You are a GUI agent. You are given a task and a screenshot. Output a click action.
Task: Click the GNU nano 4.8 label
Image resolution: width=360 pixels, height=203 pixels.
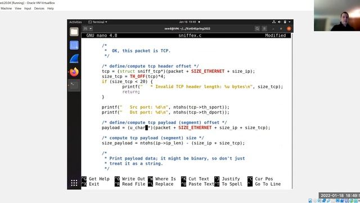pos(102,36)
